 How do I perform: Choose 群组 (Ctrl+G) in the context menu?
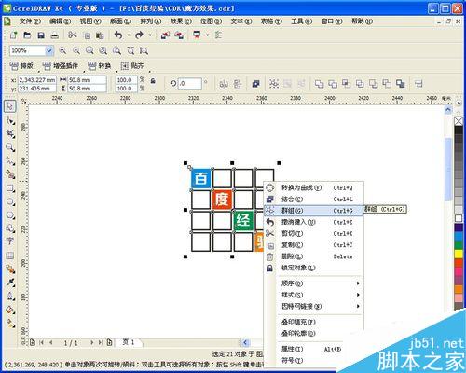click(313, 211)
